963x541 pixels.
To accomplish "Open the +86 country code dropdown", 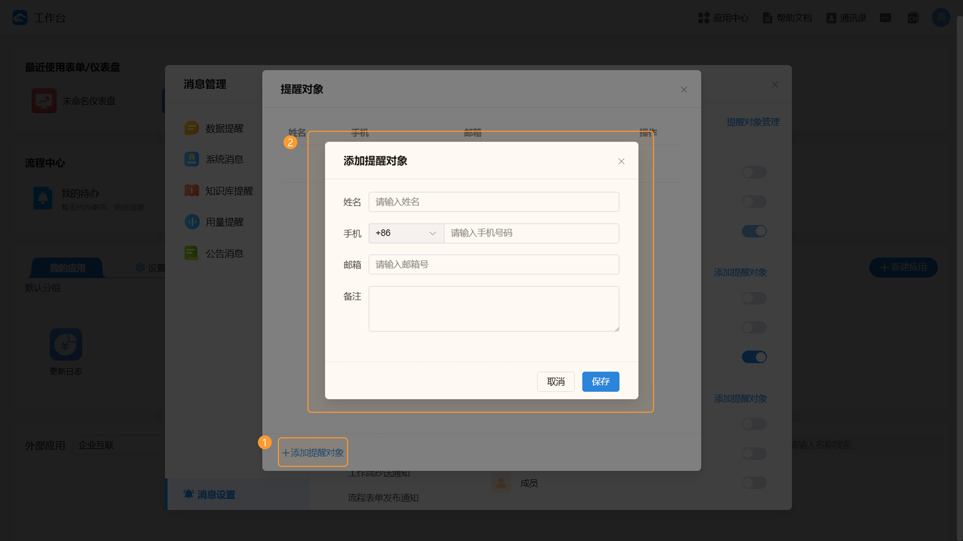I will [406, 233].
